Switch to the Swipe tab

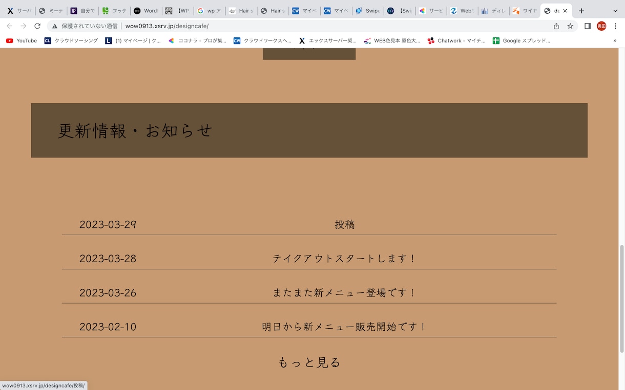(x=367, y=11)
